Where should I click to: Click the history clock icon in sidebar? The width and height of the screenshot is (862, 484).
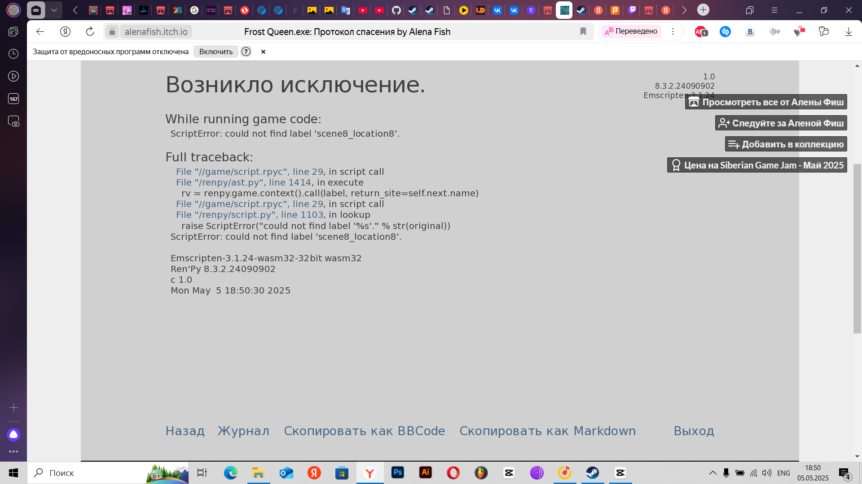pyautogui.click(x=13, y=54)
